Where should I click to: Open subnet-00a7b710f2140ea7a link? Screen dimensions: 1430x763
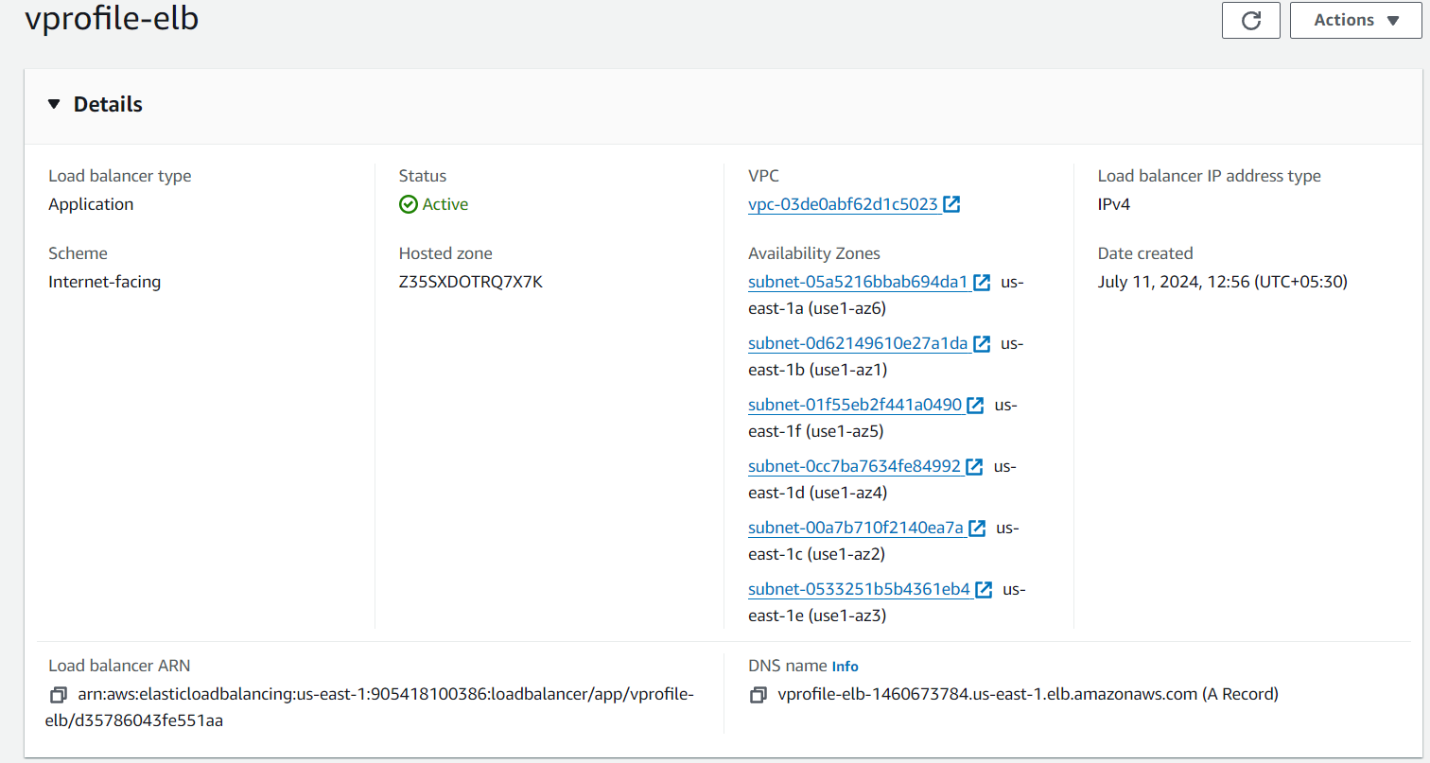[856, 528]
